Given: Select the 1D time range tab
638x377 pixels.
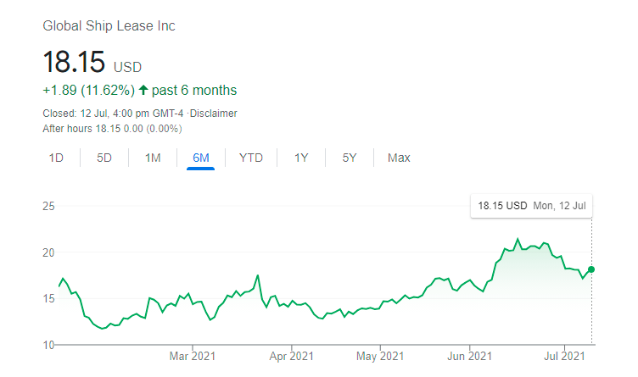Looking at the screenshot, I should pyautogui.click(x=56, y=158).
